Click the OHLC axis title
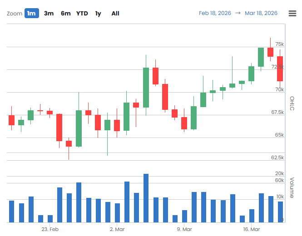This screenshot has width=302, height=236. (292, 103)
